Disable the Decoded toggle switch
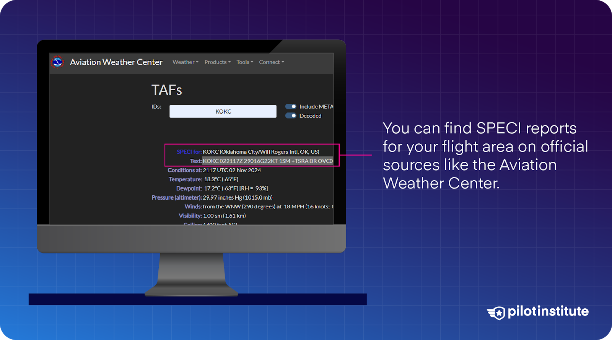Image resolution: width=612 pixels, height=340 pixels. coord(291,116)
